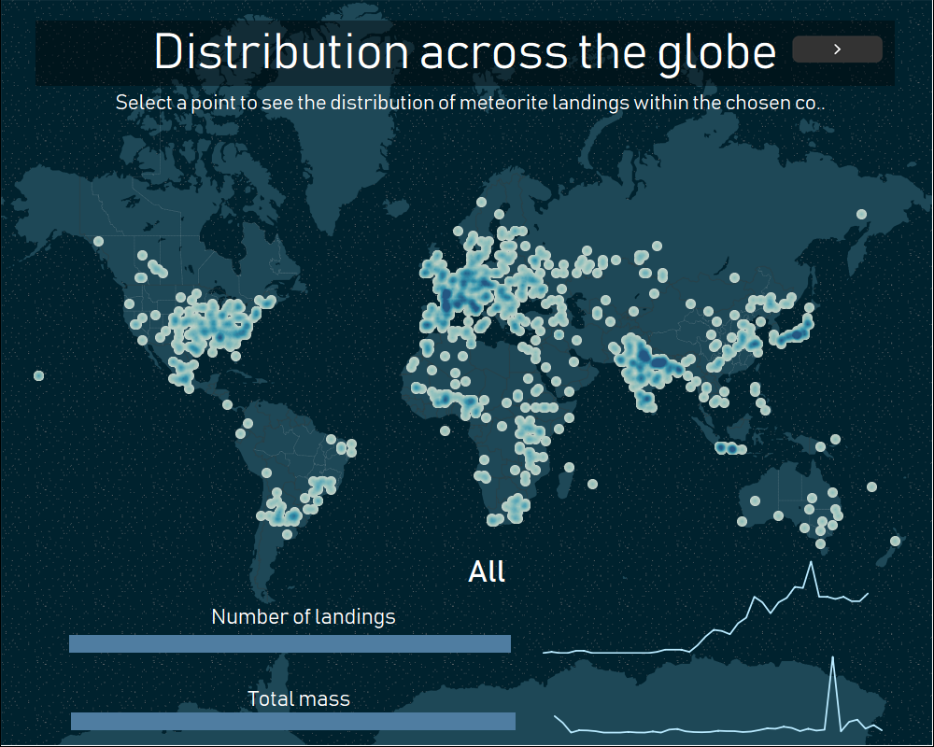The height and width of the screenshot is (747, 934).
Task: Select the point east of Madagascar
Action: click(592, 485)
